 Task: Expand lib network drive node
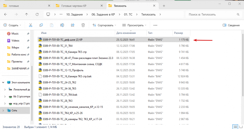[5, 97]
